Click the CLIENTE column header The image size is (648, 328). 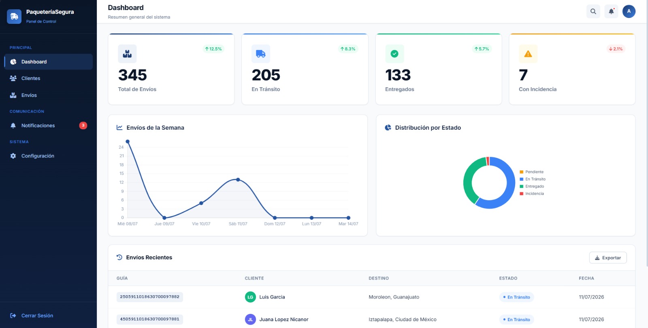click(254, 278)
